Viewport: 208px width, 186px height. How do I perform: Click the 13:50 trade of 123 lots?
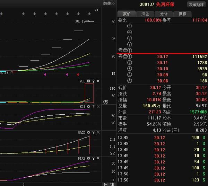click(x=162, y=180)
